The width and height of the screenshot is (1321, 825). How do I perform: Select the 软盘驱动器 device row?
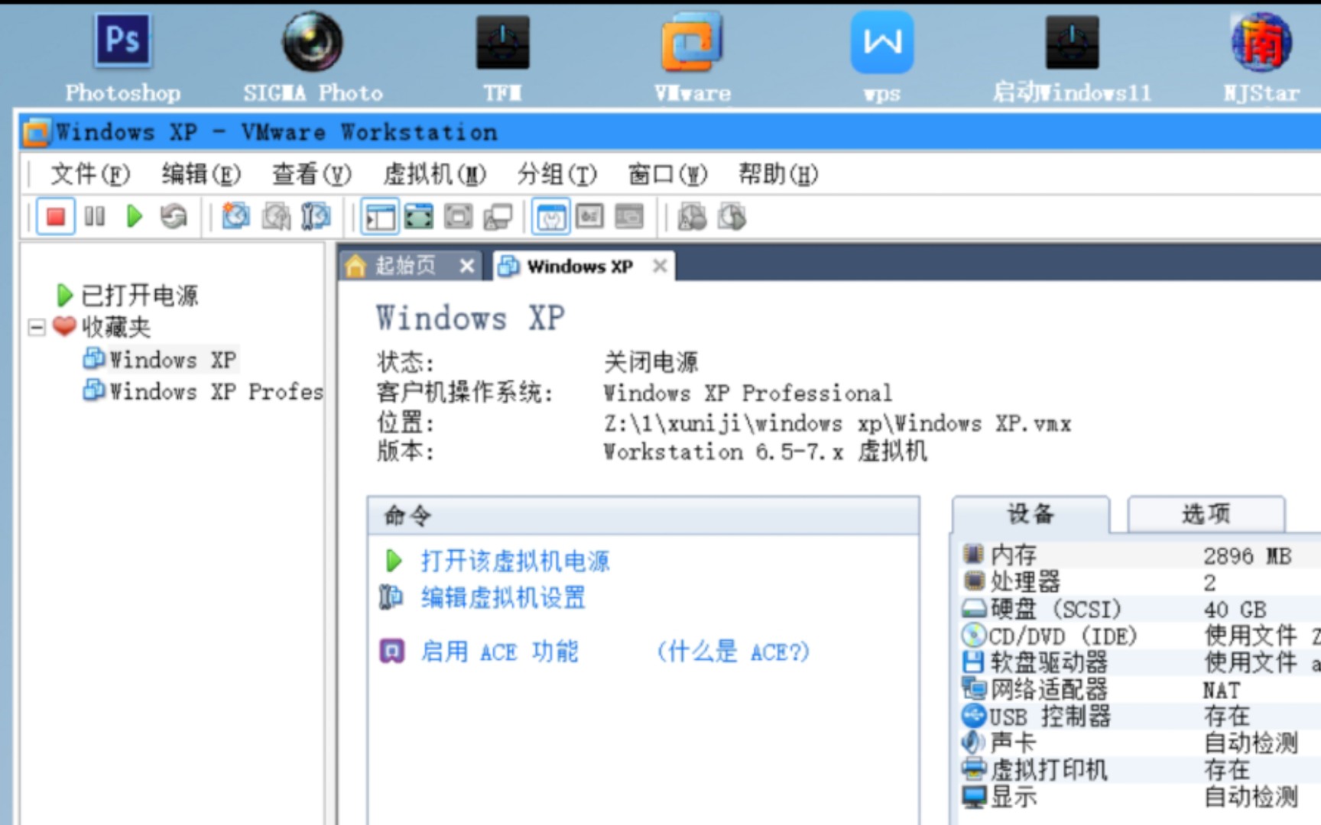1139,662
